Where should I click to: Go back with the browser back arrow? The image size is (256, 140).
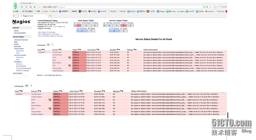(22, 7)
